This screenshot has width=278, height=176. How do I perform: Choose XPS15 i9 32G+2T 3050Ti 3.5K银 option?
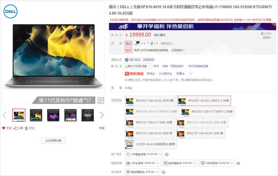(x=152, y=112)
